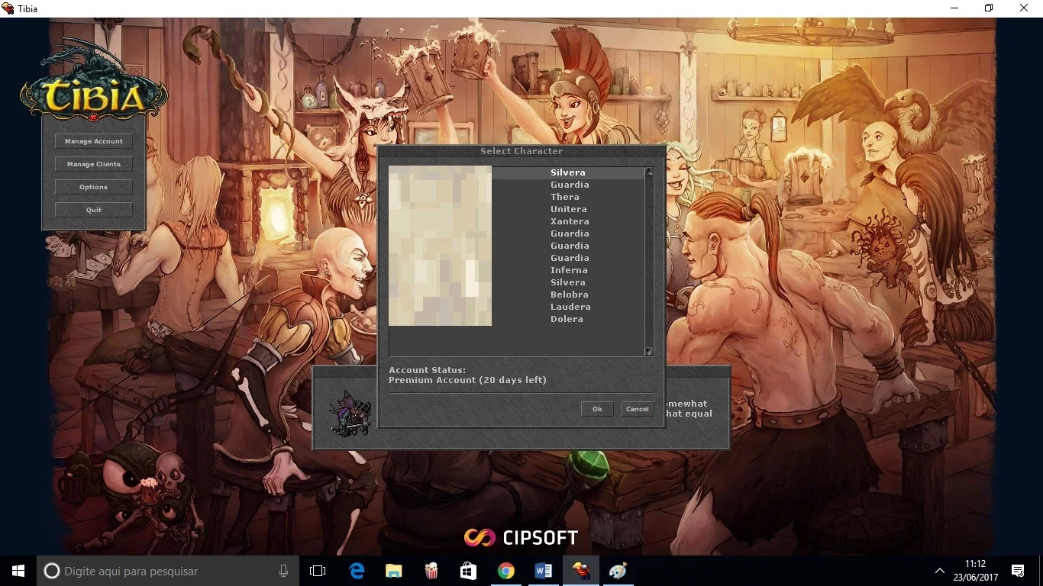
Task: Open Google Chrome from taskbar
Action: (x=506, y=571)
